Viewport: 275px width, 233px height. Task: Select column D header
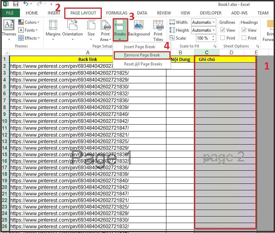pyautogui.click(x=231, y=53)
